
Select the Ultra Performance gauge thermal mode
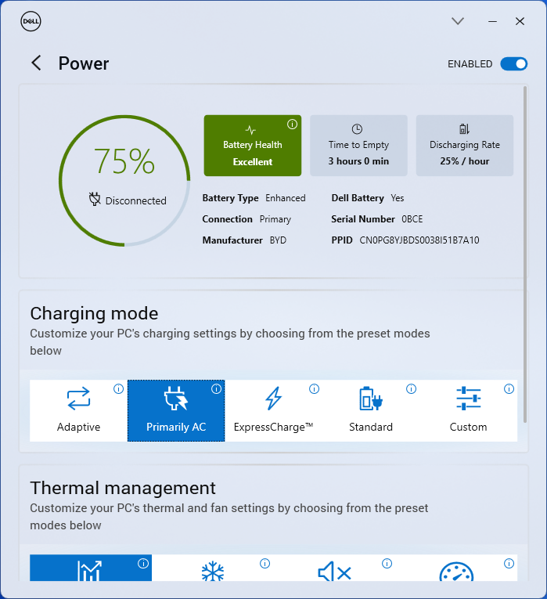(x=456, y=568)
